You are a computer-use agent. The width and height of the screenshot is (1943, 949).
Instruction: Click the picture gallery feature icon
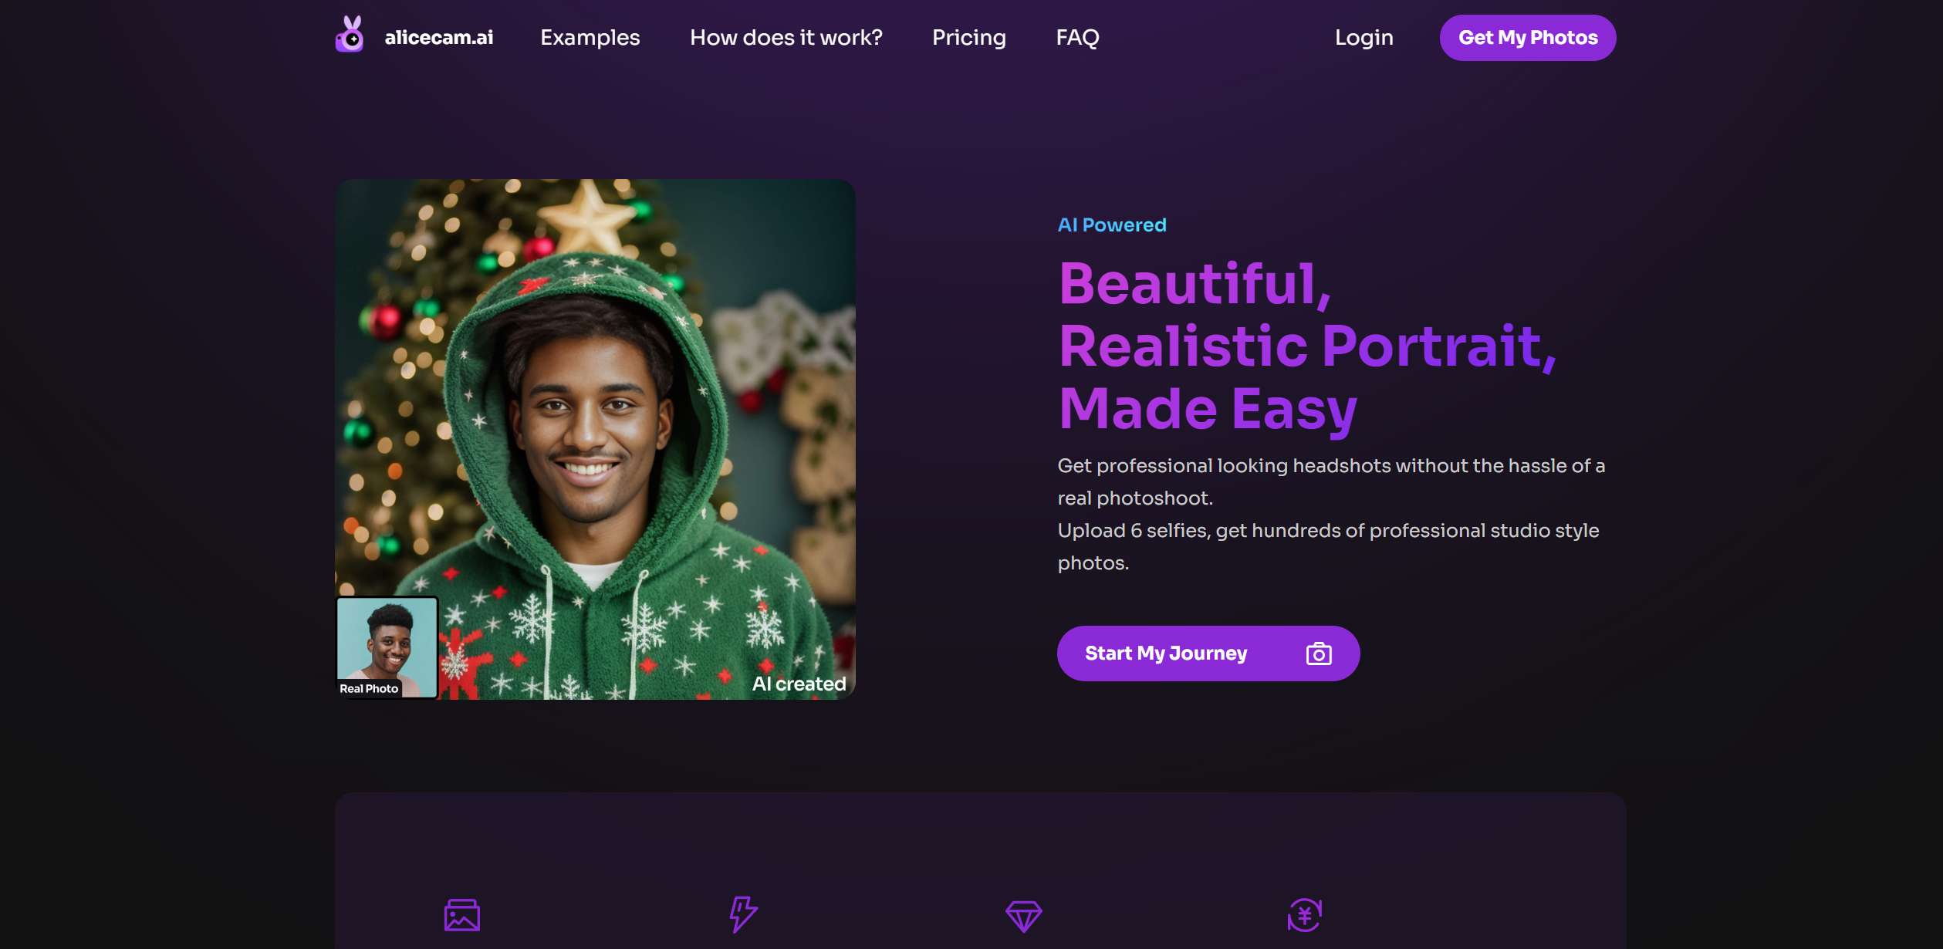pyautogui.click(x=462, y=915)
